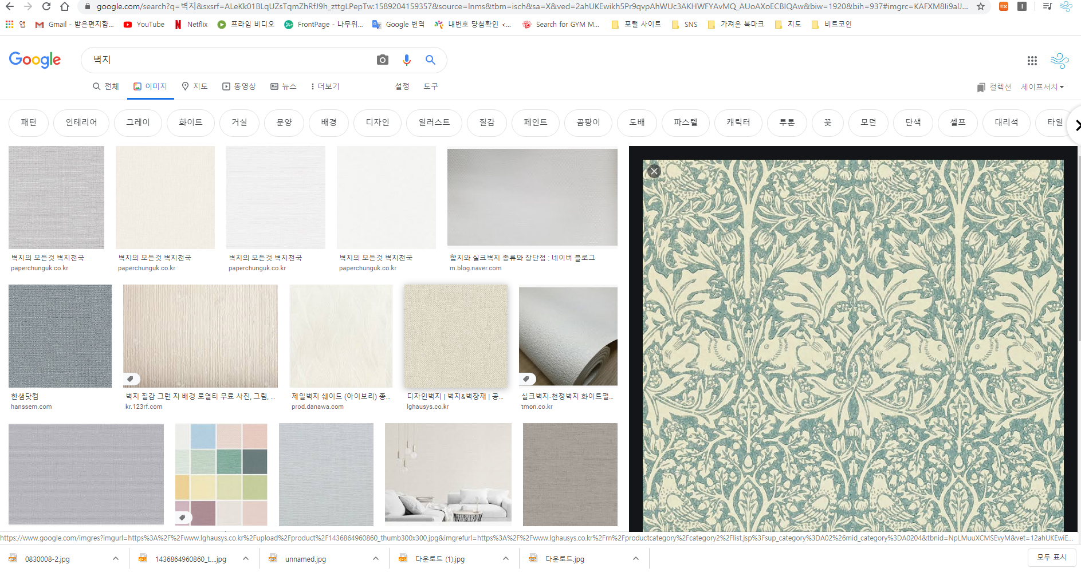The width and height of the screenshot is (1081, 572).
Task: Filter by the 화이트 chip
Action: coord(191,123)
